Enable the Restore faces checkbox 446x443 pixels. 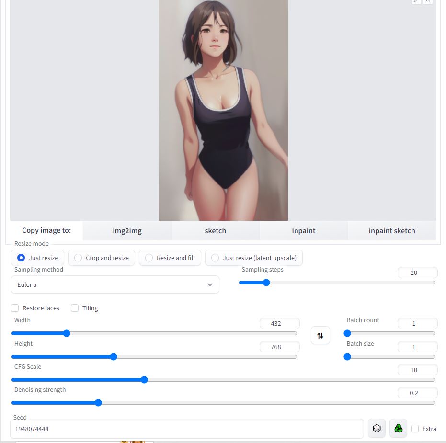point(15,308)
